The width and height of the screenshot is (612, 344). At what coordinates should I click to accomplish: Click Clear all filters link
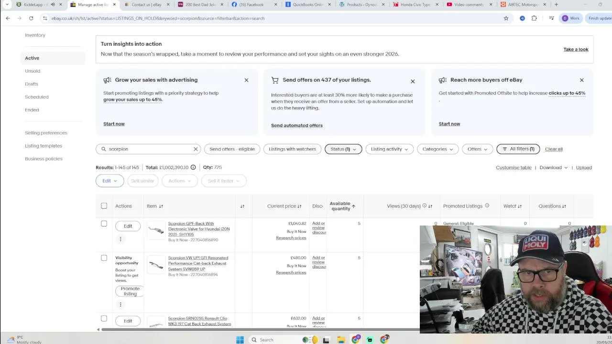coord(554,149)
